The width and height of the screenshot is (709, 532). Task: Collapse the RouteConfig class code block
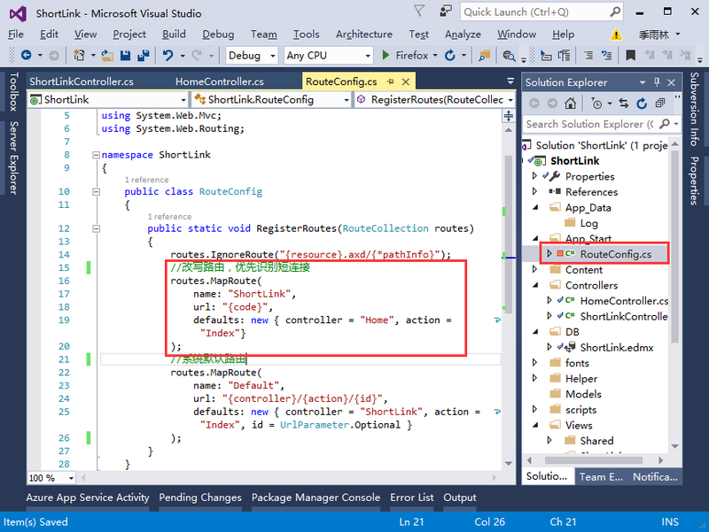click(96, 192)
